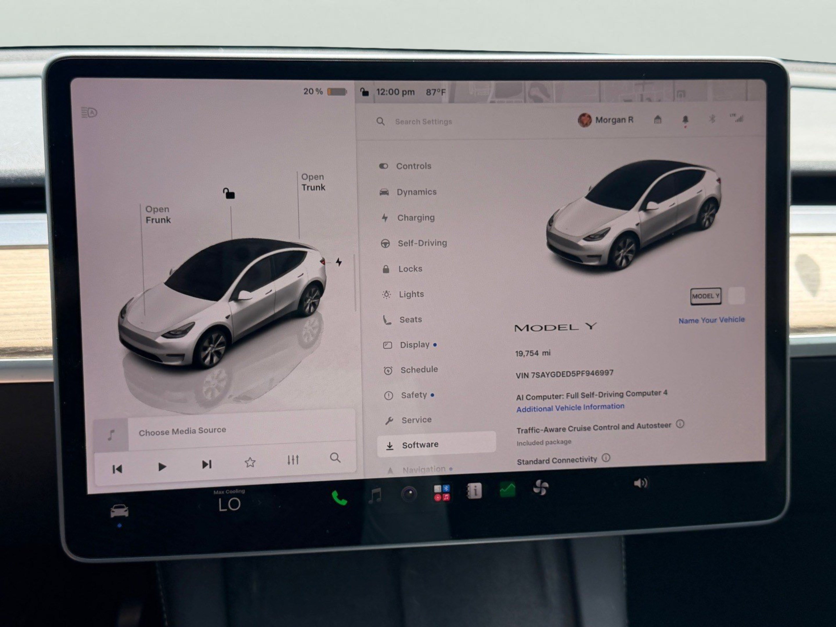
Task: Toggle the unlock padlock above the car
Action: pyautogui.click(x=229, y=193)
